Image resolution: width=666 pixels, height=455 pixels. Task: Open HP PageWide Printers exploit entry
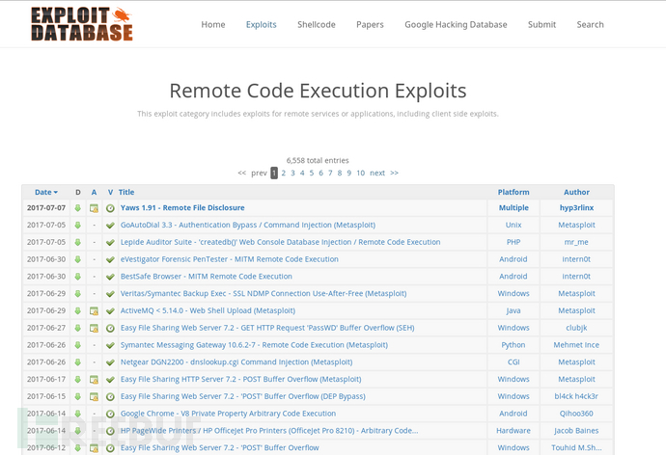tap(269, 431)
